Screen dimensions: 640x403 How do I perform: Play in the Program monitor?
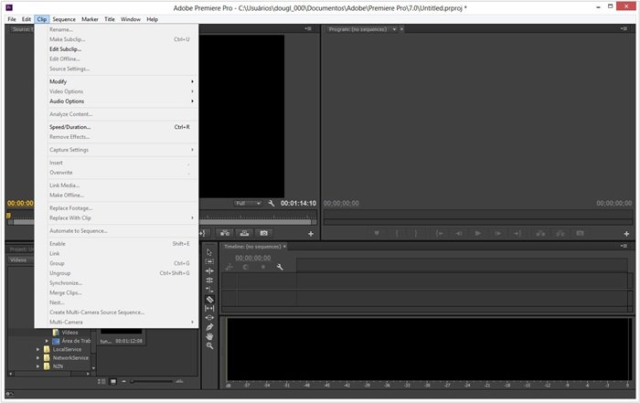[478, 233]
